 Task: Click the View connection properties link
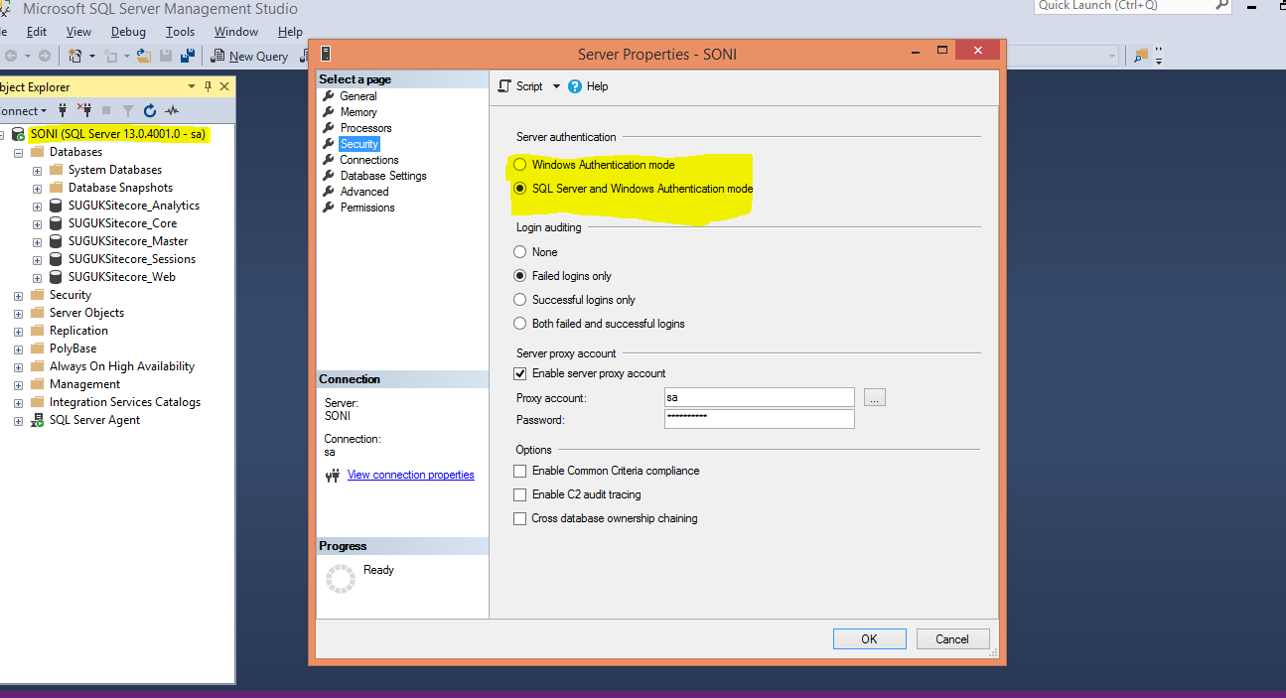410,475
